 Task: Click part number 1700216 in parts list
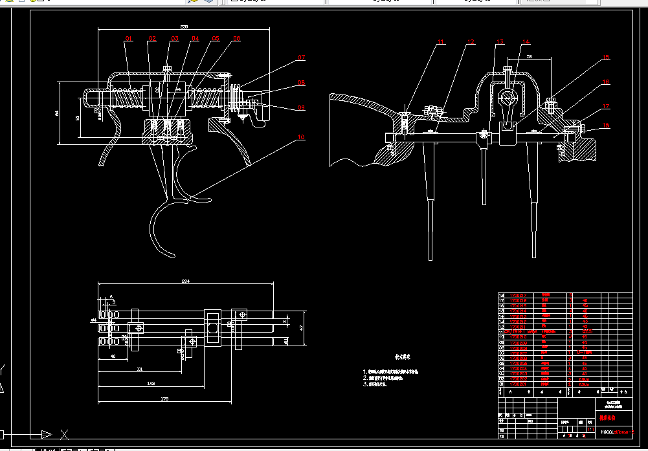[x=519, y=301]
